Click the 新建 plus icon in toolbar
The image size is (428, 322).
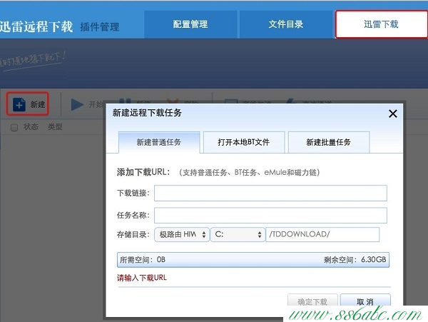tap(19, 105)
